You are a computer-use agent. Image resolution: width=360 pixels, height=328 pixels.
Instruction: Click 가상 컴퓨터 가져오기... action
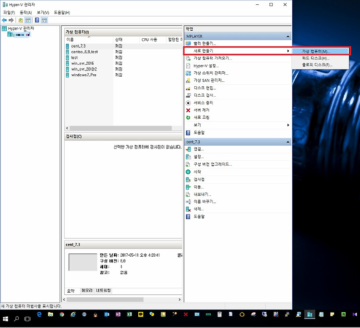pos(213,58)
